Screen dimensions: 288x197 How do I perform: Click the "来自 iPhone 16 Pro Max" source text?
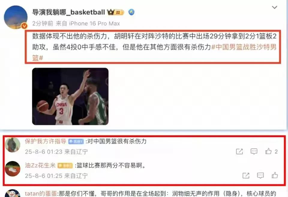(88, 23)
